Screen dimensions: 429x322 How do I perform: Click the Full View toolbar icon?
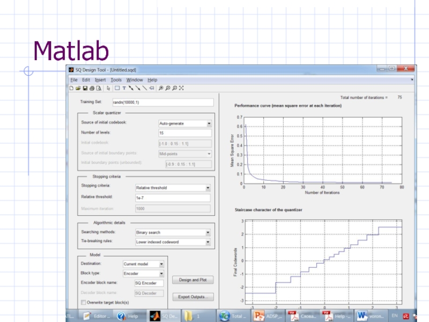(x=181, y=88)
